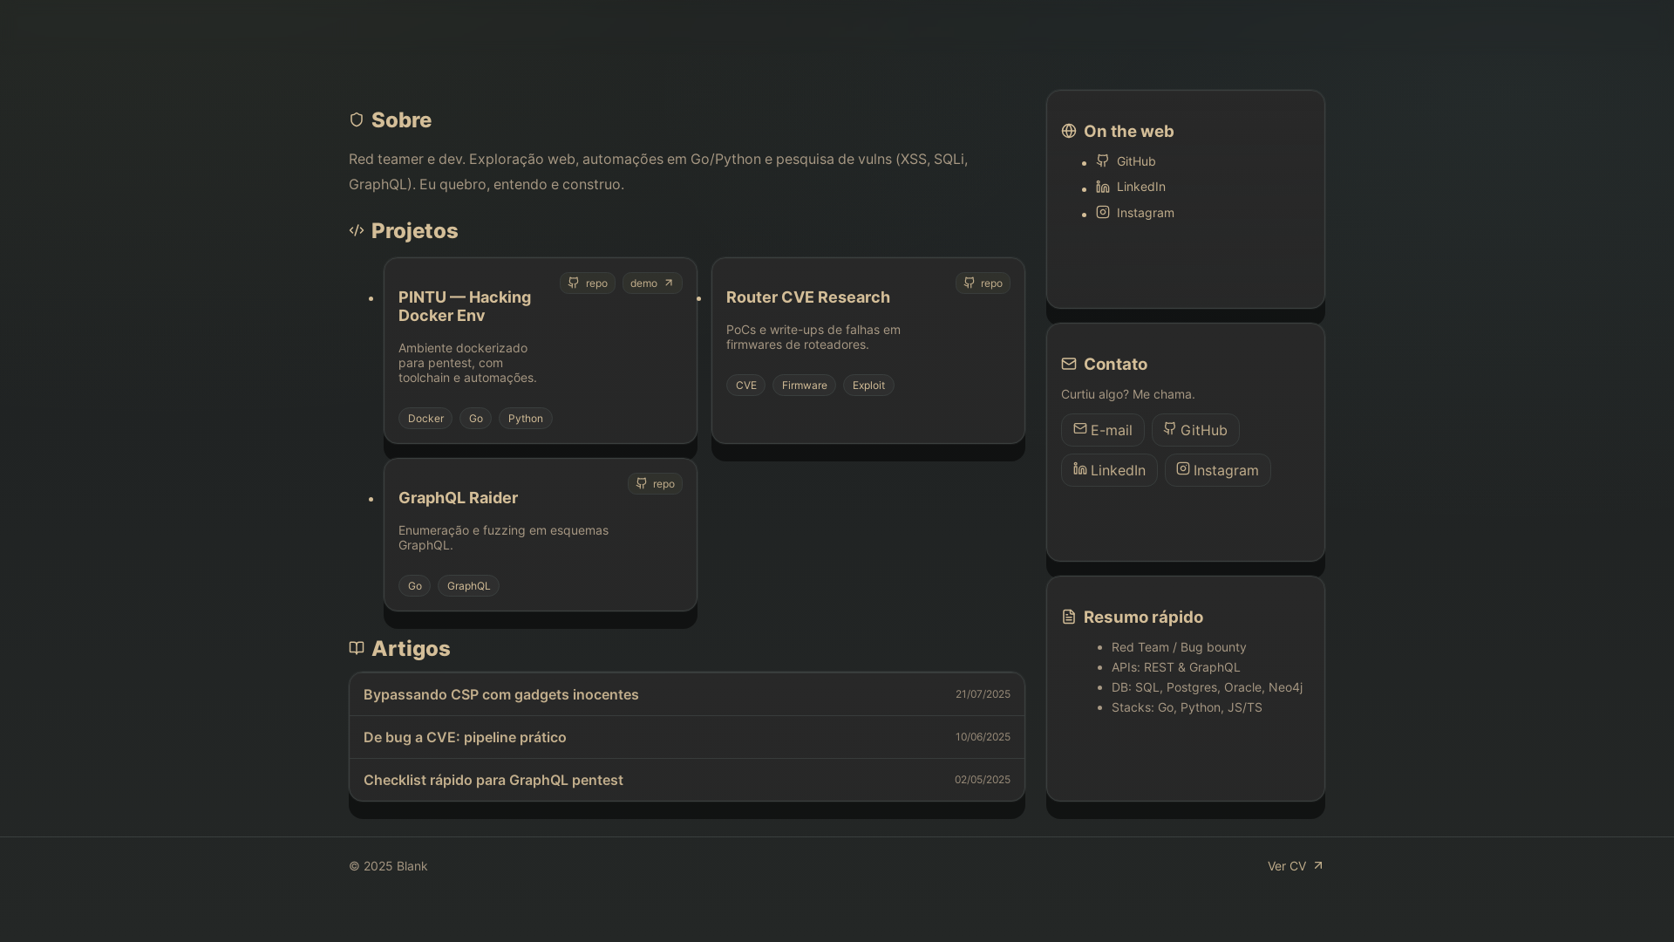Click the Firmware tag on Router card
The height and width of the screenshot is (942, 1674).
pyautogui.click(x=804, y=386)
